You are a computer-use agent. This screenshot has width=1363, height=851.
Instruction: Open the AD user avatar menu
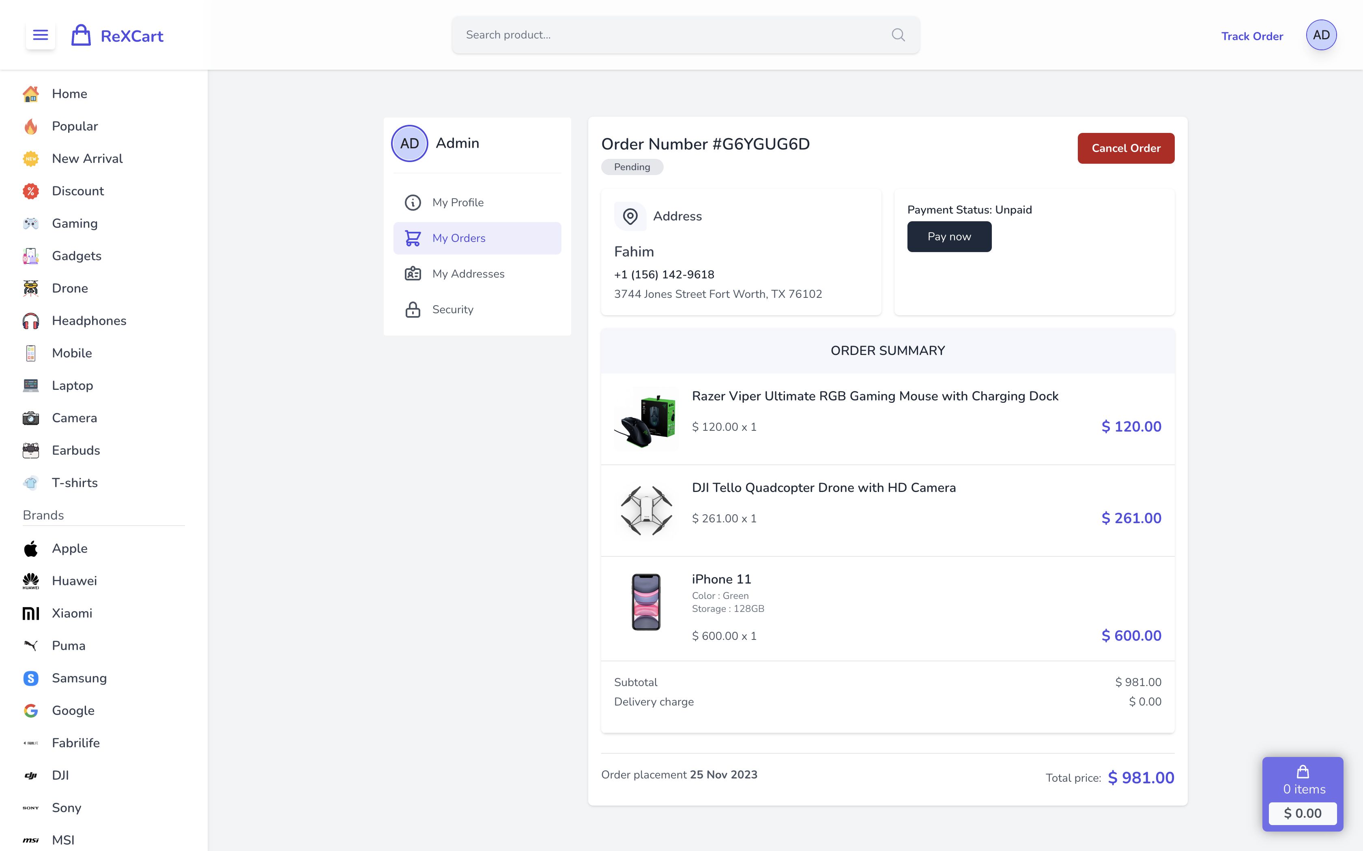(x=1321, y=35)
